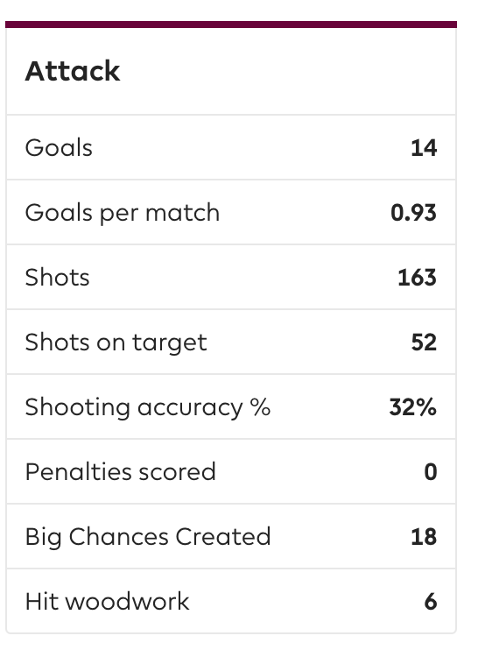Select the Shooting accuracy % label

(x=148, y=407)
